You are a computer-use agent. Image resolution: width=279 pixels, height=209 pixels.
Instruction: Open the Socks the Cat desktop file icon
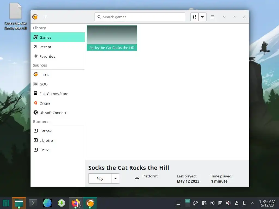pyautogui.click(x=16, y=16)
